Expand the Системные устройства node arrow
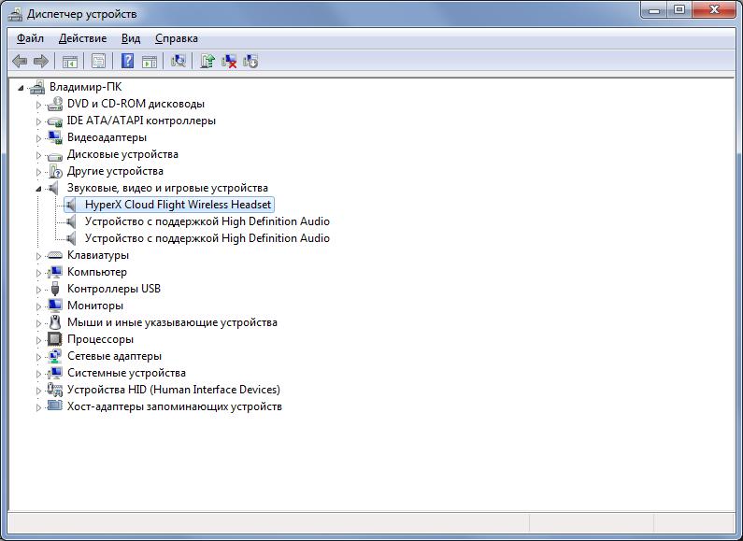 [39, 374]
